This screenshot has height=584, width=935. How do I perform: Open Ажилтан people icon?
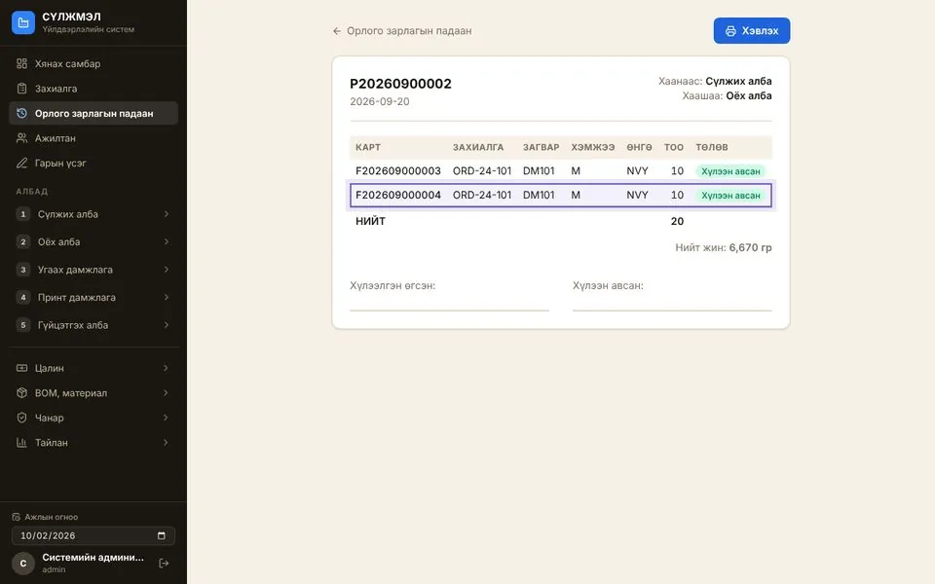coord(22,138)
